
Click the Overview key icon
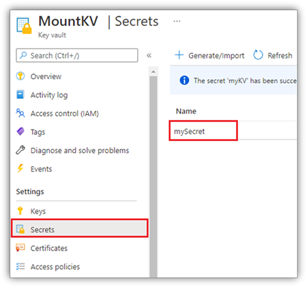tap(20, 76)
